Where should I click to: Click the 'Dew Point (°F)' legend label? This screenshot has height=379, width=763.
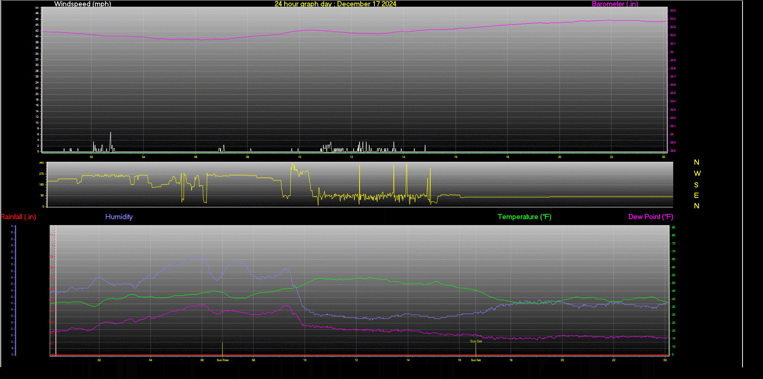650,217
